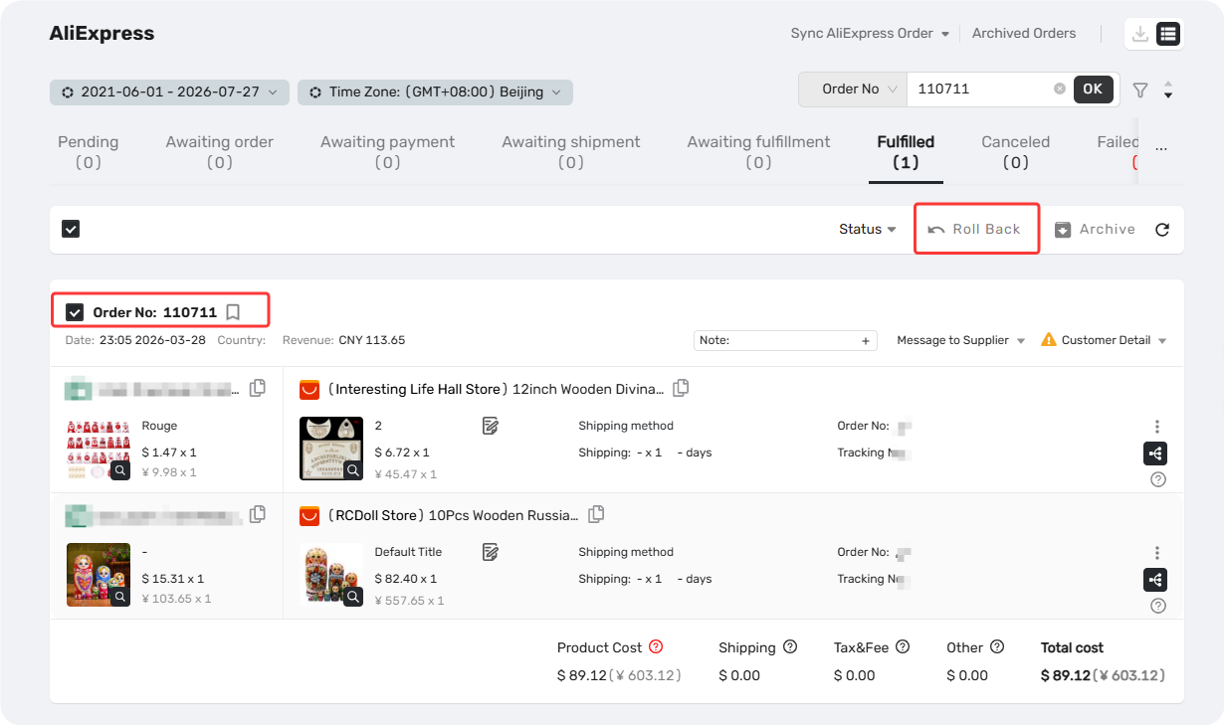Image resolution: width=1224 pixels, height=725 pixels.
Task: Show more tabs via the ellipsis
Action: click(x=1161, y=150)
